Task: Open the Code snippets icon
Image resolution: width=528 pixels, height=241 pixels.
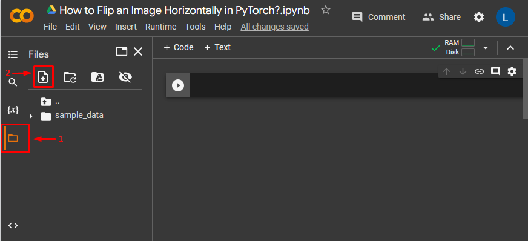Action: point(13,225)
